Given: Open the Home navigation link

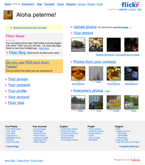Looking at the screenshot, I should coord(8,4).
